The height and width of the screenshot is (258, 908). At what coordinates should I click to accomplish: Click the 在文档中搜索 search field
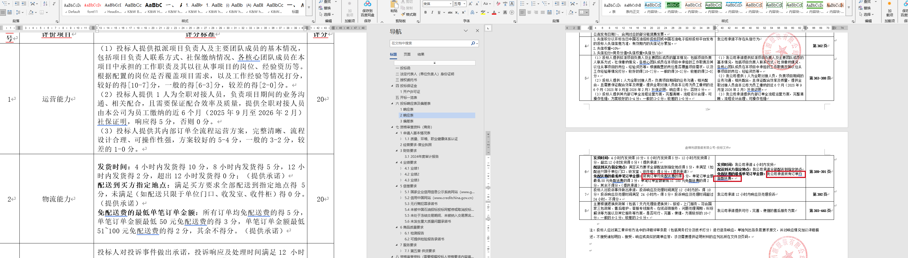[429, 43]
